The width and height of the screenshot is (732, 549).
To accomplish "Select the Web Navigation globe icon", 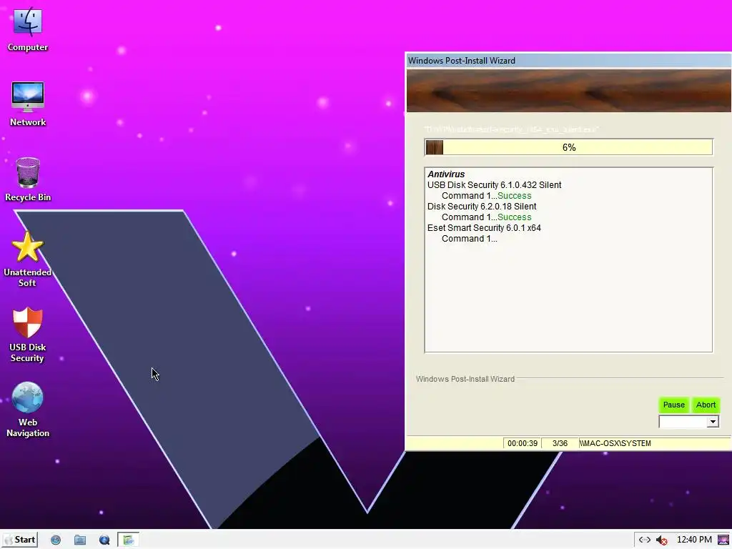I will (28, 410).
